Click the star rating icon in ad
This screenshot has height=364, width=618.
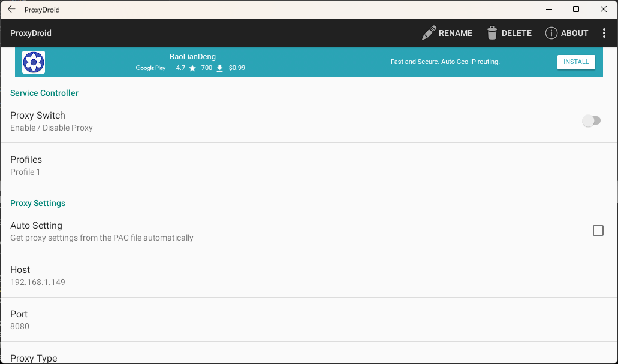(x=192, y=68)
